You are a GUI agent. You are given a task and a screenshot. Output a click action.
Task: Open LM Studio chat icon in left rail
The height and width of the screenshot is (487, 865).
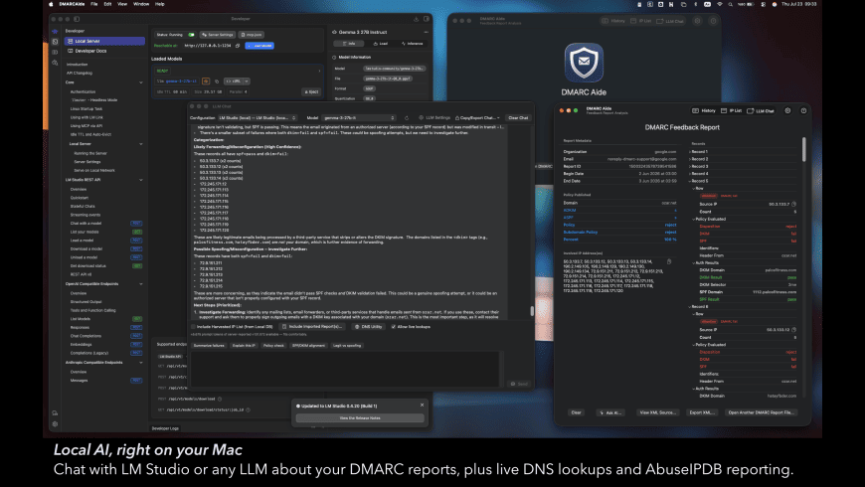(55, 32)
